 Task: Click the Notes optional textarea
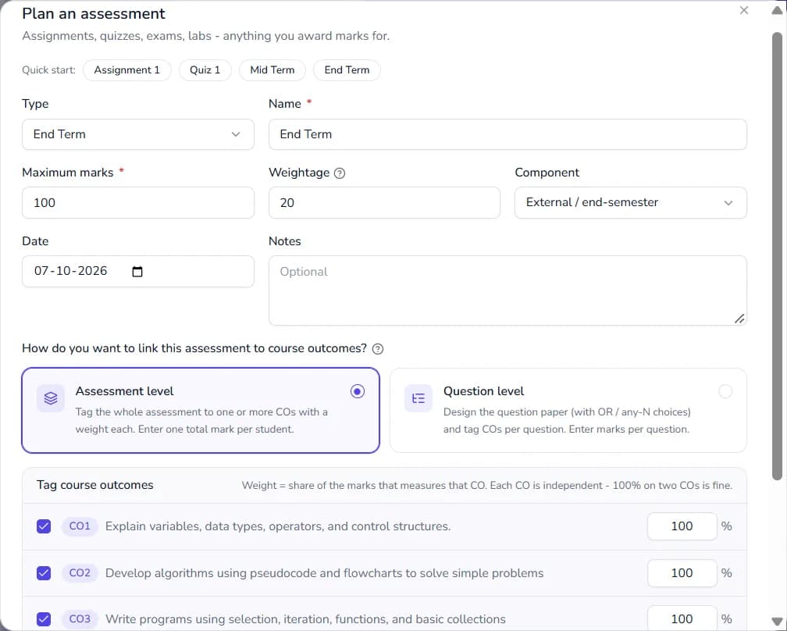coord(507,291)
